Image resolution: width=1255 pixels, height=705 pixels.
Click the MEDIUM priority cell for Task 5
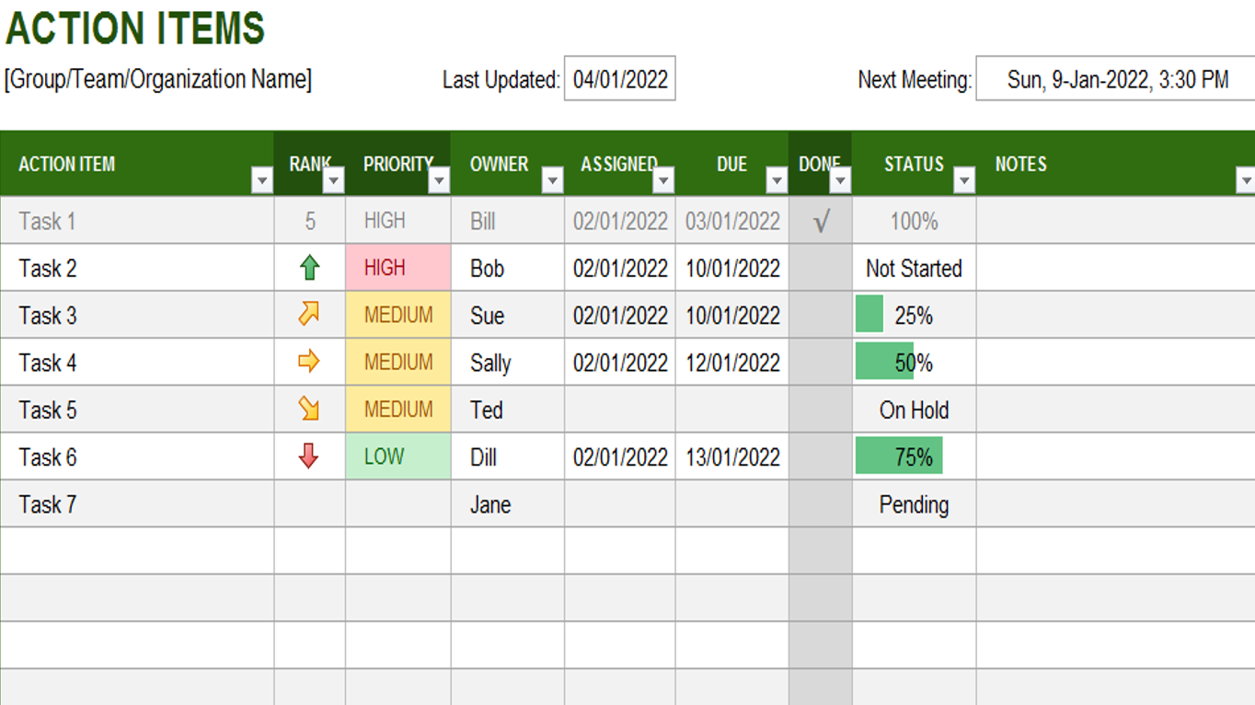398,409
